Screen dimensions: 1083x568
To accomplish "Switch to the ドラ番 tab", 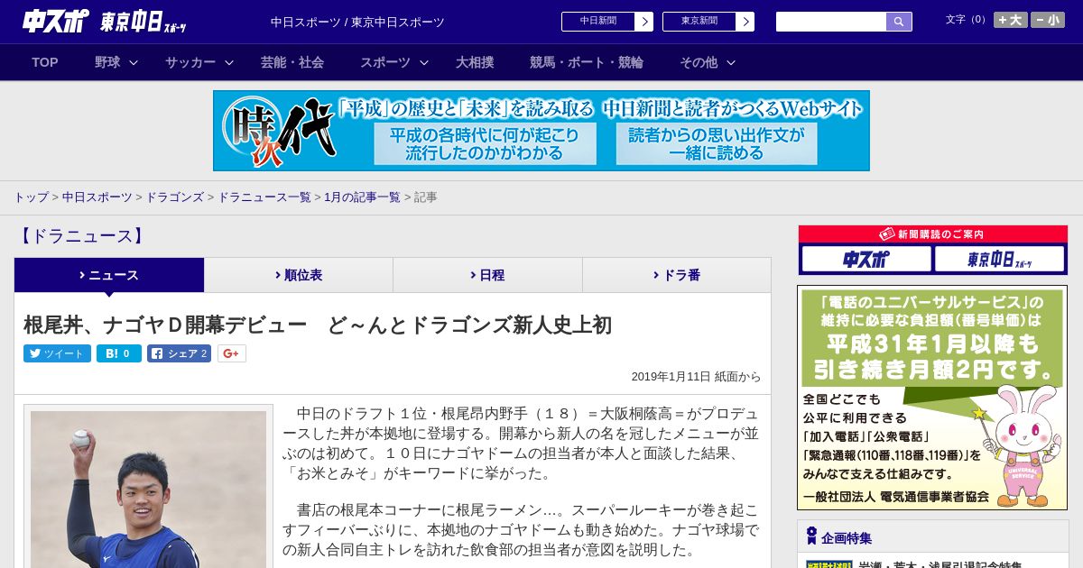I will 677,275.
